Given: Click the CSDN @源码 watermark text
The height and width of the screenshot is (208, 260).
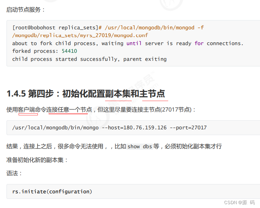Looking at the screenshot, I should click(239, 202).
